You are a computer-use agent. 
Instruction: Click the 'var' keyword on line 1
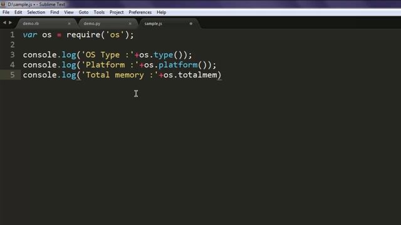(30, 35)
